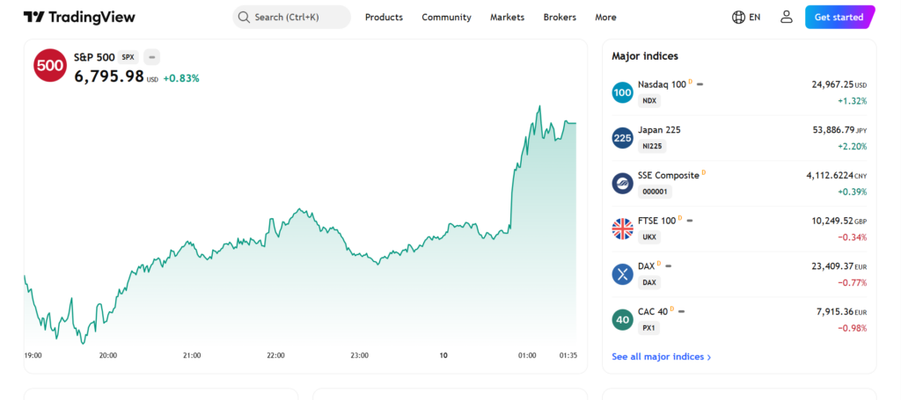The height and width of the screenshot is (400, 901).
Task: Click the SSE price 4,112.6224
Action: pyautogui.click(x=831, y=175)
